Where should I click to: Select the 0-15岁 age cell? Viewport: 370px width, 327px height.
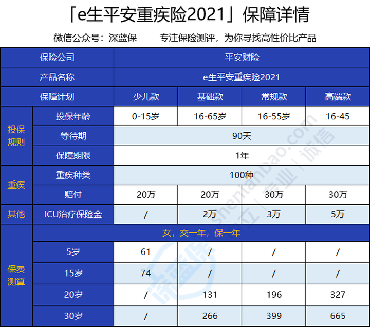[x=146, y=116]
